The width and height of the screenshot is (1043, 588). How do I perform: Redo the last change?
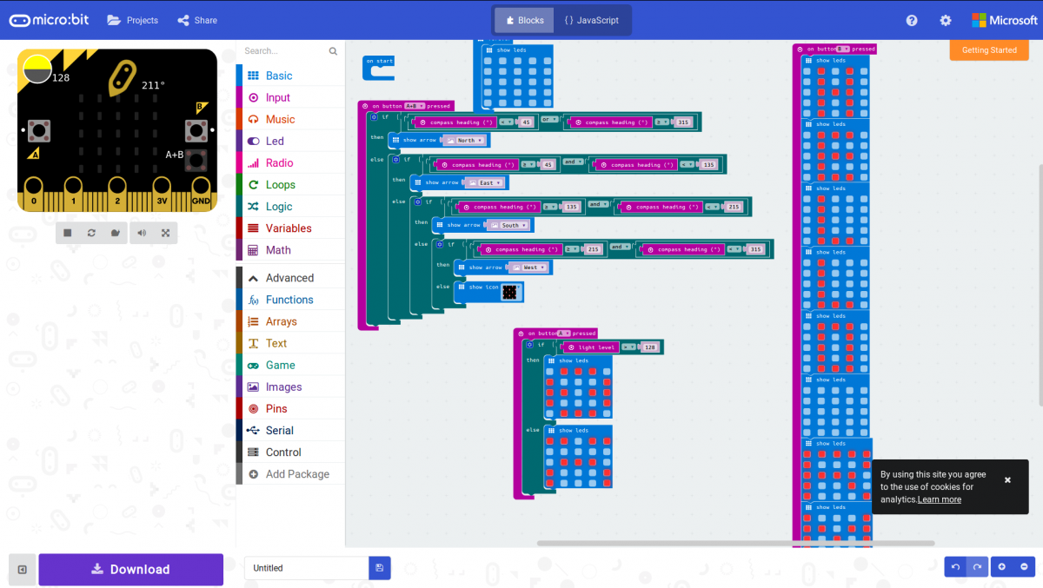978,567
